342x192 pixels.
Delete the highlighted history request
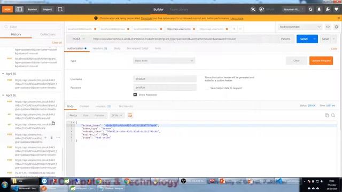[x=51, y=138]
